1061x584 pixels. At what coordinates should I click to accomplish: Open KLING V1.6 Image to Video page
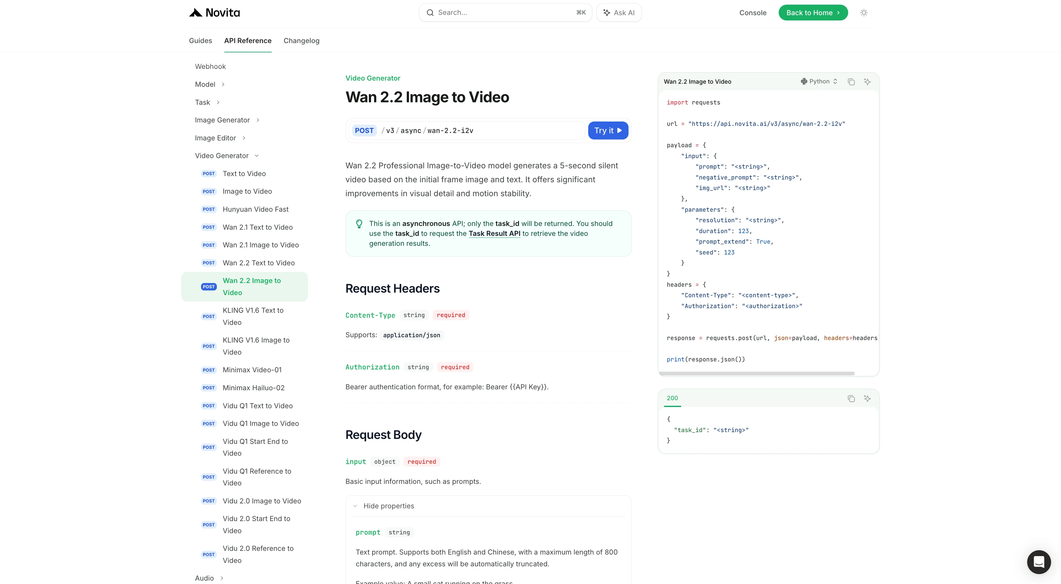pyautogui.click(x=256, y=346)
